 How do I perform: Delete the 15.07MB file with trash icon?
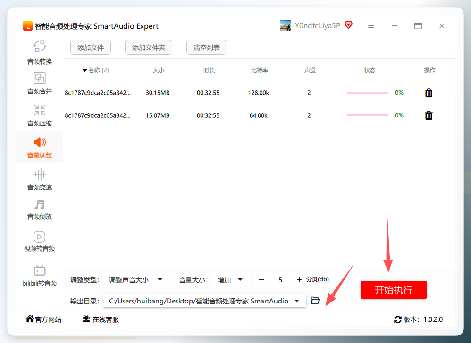point(429,115)
